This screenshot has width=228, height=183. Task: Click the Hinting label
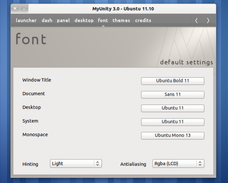tap(30, 164)
